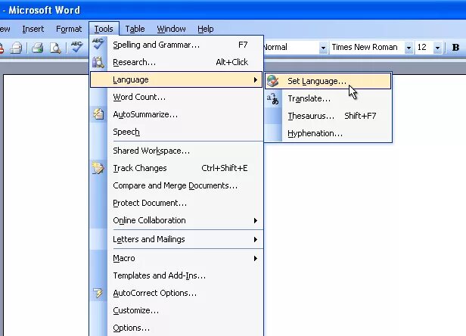Viewport: 466px width, 336px height.
Task: Click AutoSummarize menu icon
Action: click(98, 114)
